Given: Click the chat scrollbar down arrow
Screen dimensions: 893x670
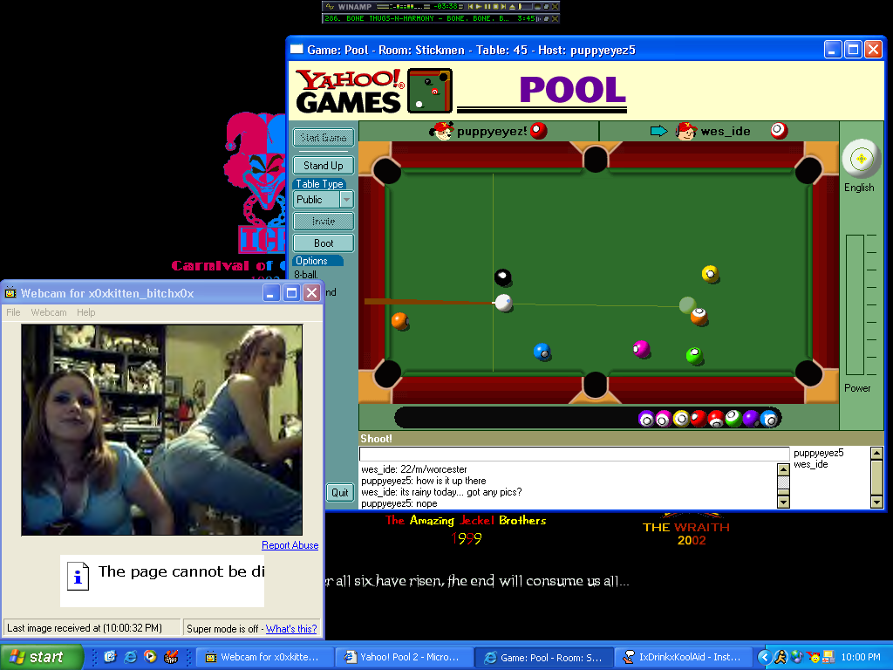Looking at the screenshot, I should coord(783,502).
